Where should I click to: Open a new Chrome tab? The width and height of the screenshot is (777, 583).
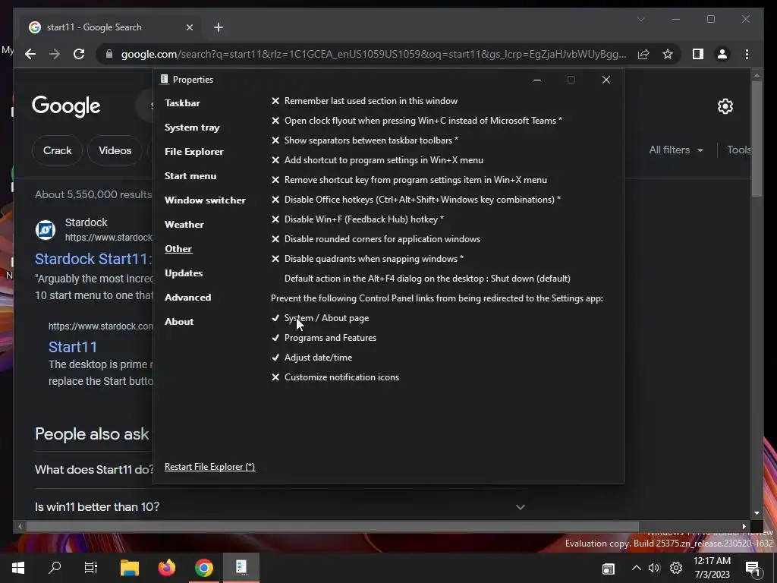tap(219, 27)
